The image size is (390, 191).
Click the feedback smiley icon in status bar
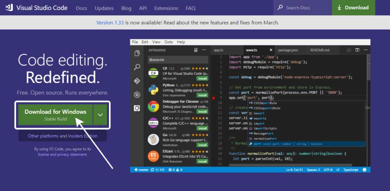coord(364,170)
